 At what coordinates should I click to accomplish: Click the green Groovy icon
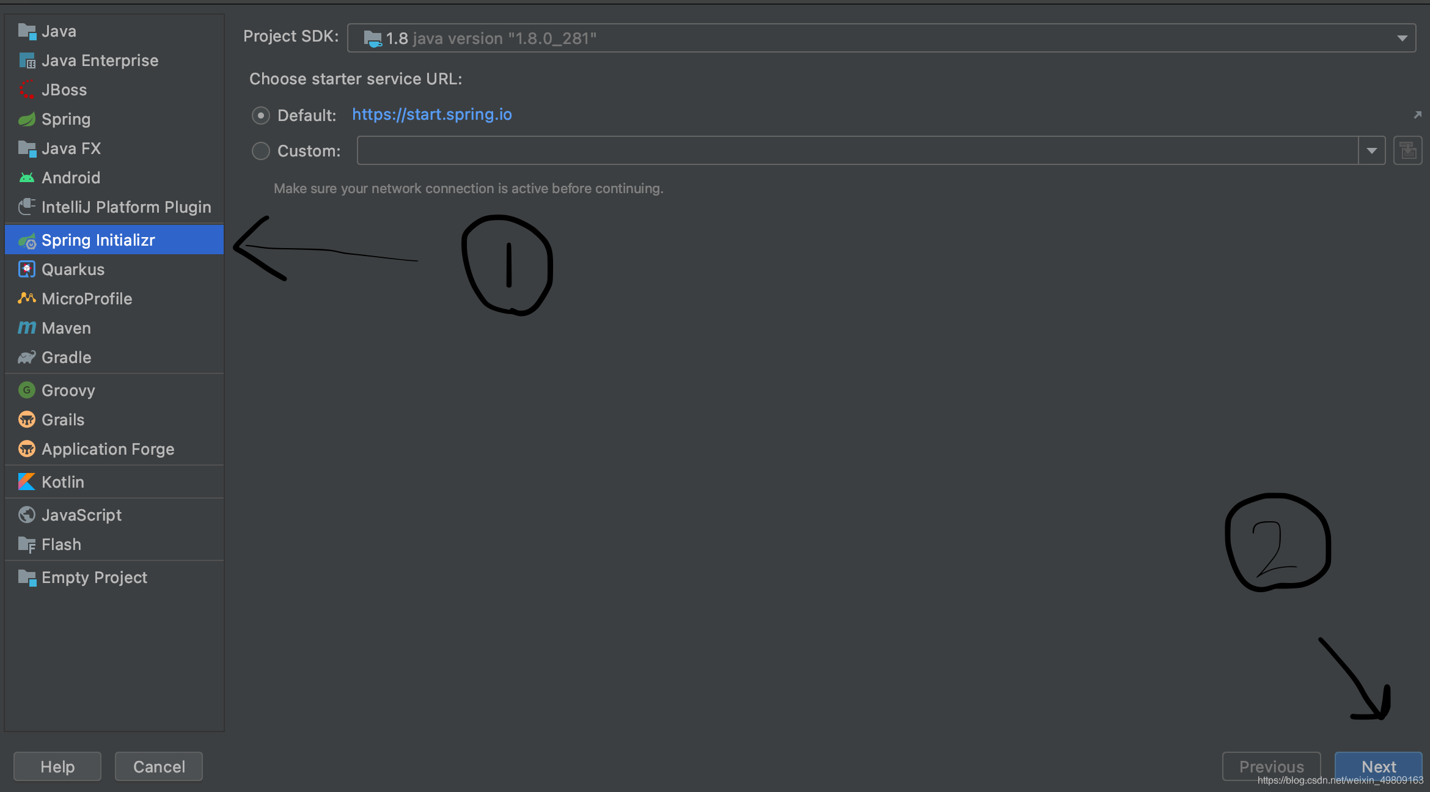point(27,390)
